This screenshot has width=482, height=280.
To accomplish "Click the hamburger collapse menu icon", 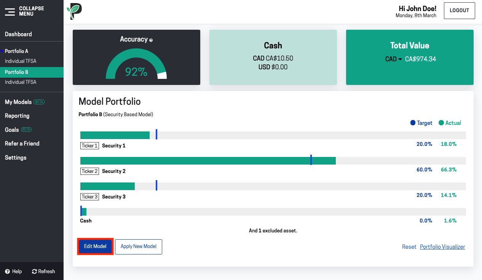I will 10,11.
